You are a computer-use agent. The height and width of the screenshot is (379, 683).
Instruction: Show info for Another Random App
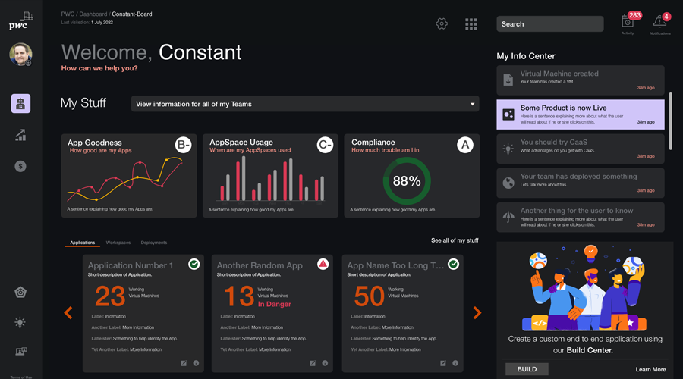[x=325, y=363]
